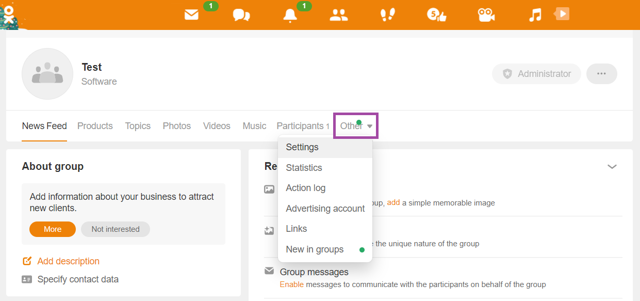
Task: Click the Test group name
Action: pos(92,67)
